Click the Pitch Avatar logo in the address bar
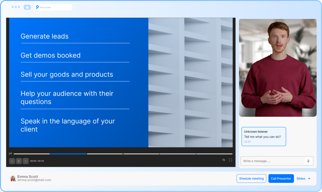322x192 pixels. click(x=37, y=7)
